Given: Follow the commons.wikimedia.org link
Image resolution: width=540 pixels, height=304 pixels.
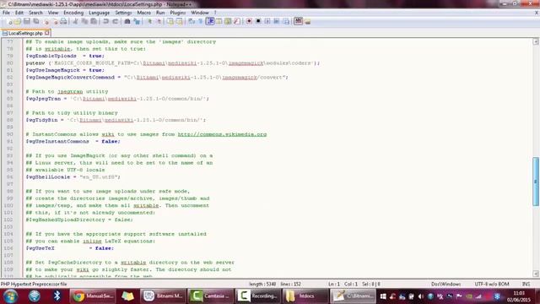Looking at the screenshot, I should (x=222, y=134).
